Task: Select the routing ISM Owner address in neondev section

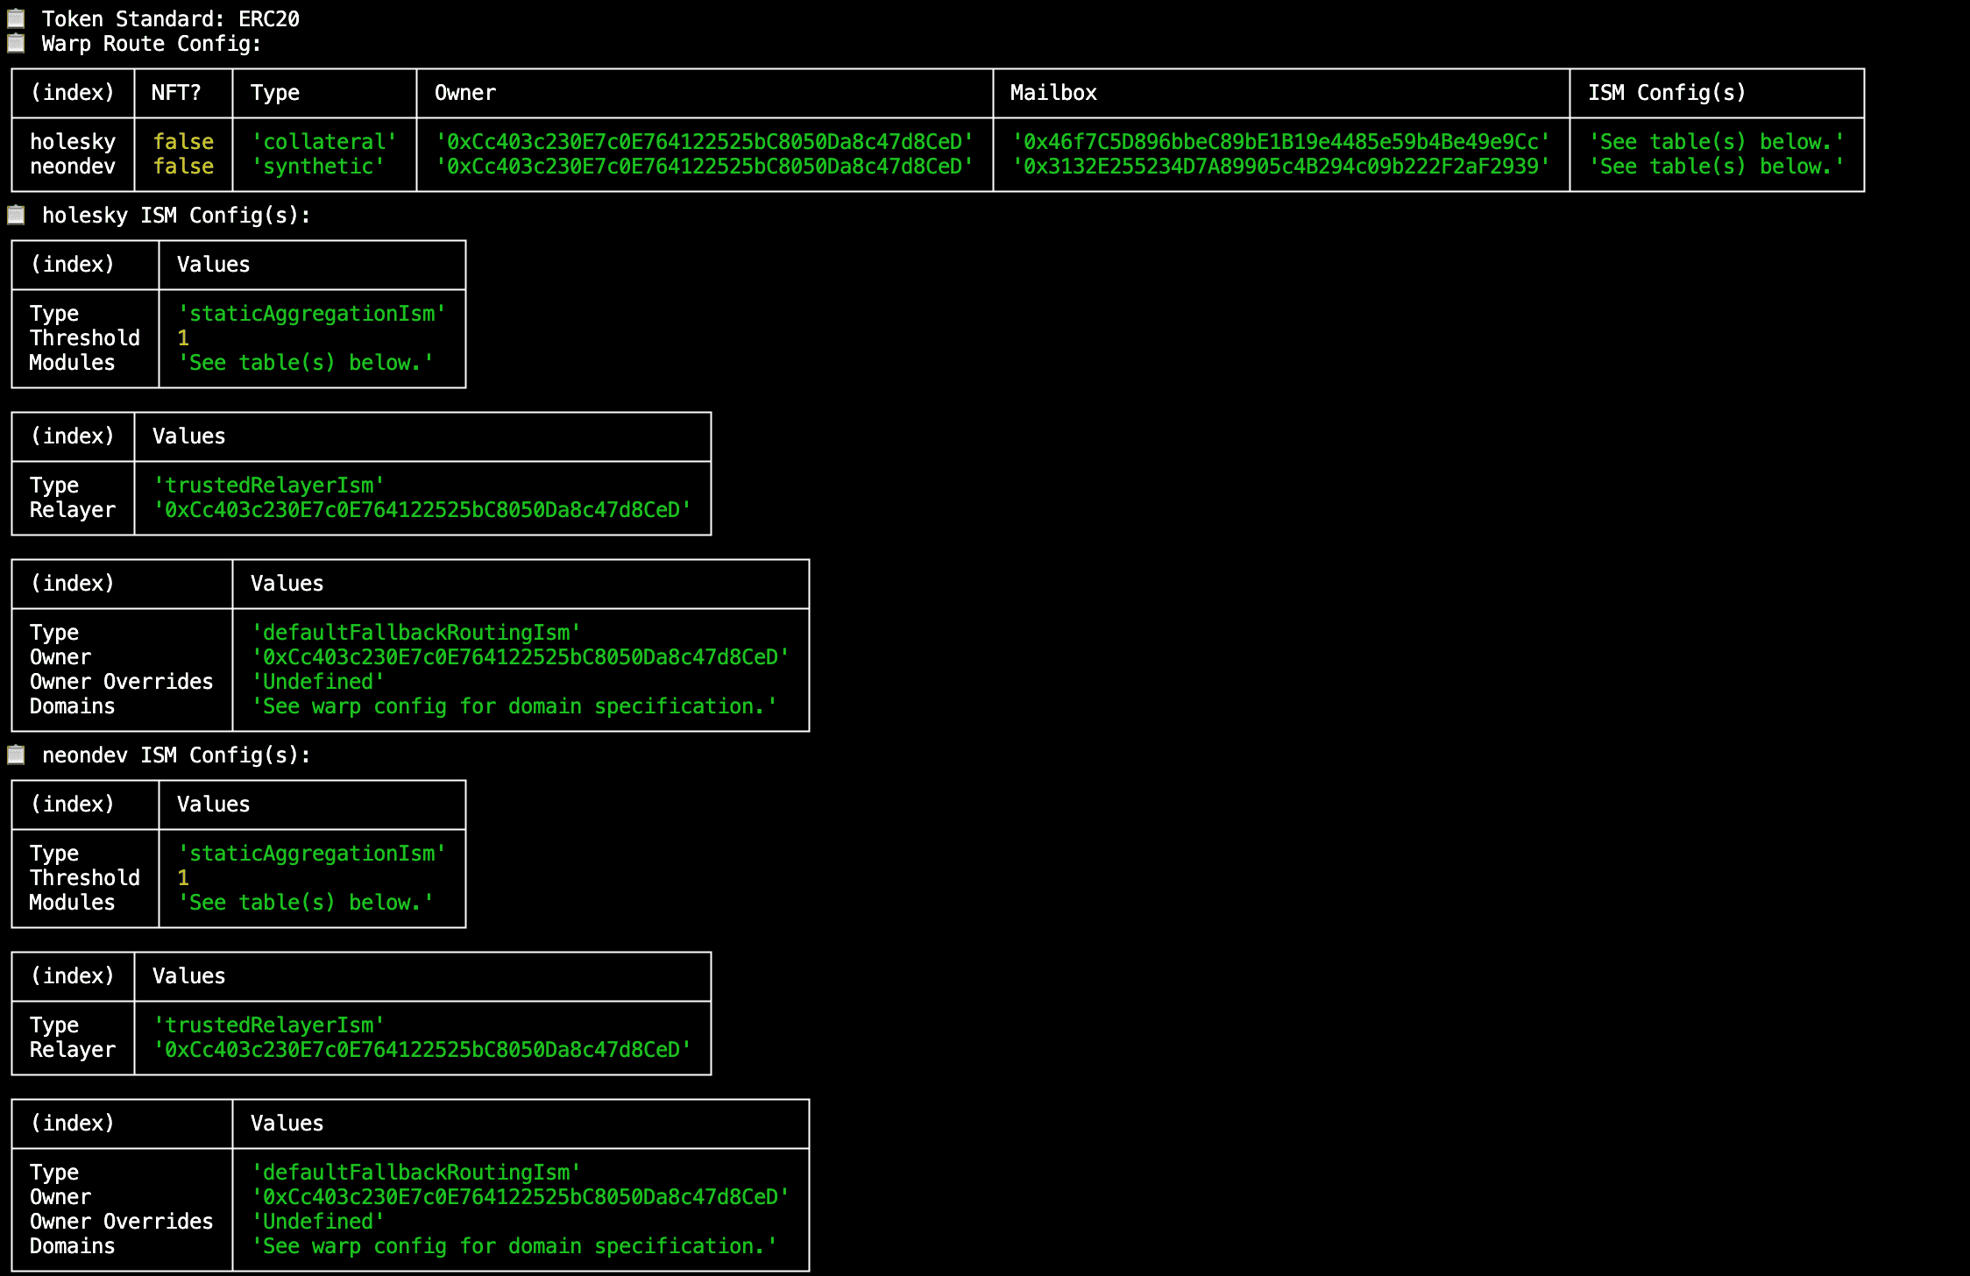Action: [x=521, y=1197]
